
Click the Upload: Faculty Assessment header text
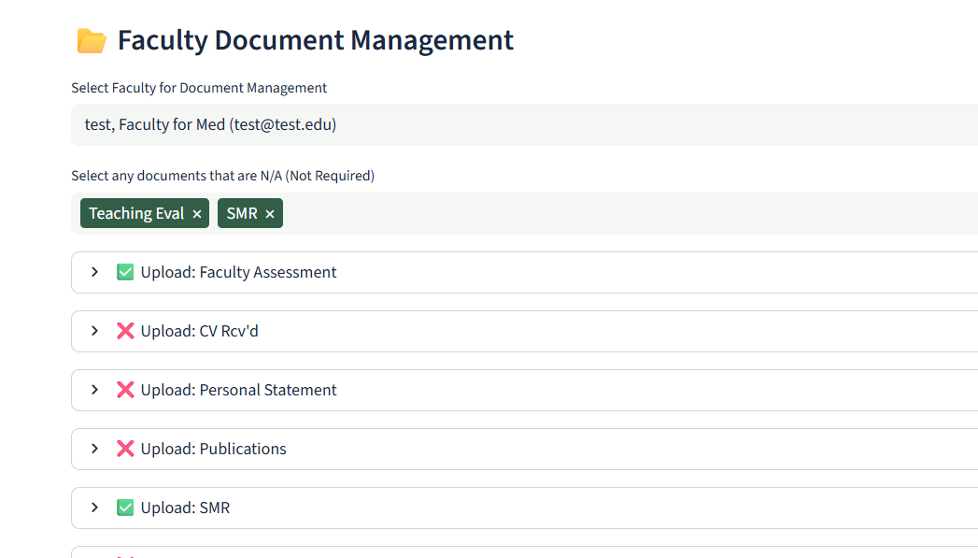238,272
